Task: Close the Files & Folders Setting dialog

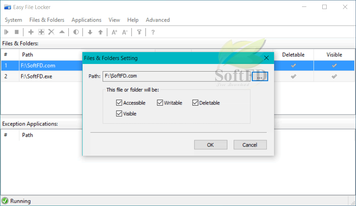Action: (x=266, y=58)
